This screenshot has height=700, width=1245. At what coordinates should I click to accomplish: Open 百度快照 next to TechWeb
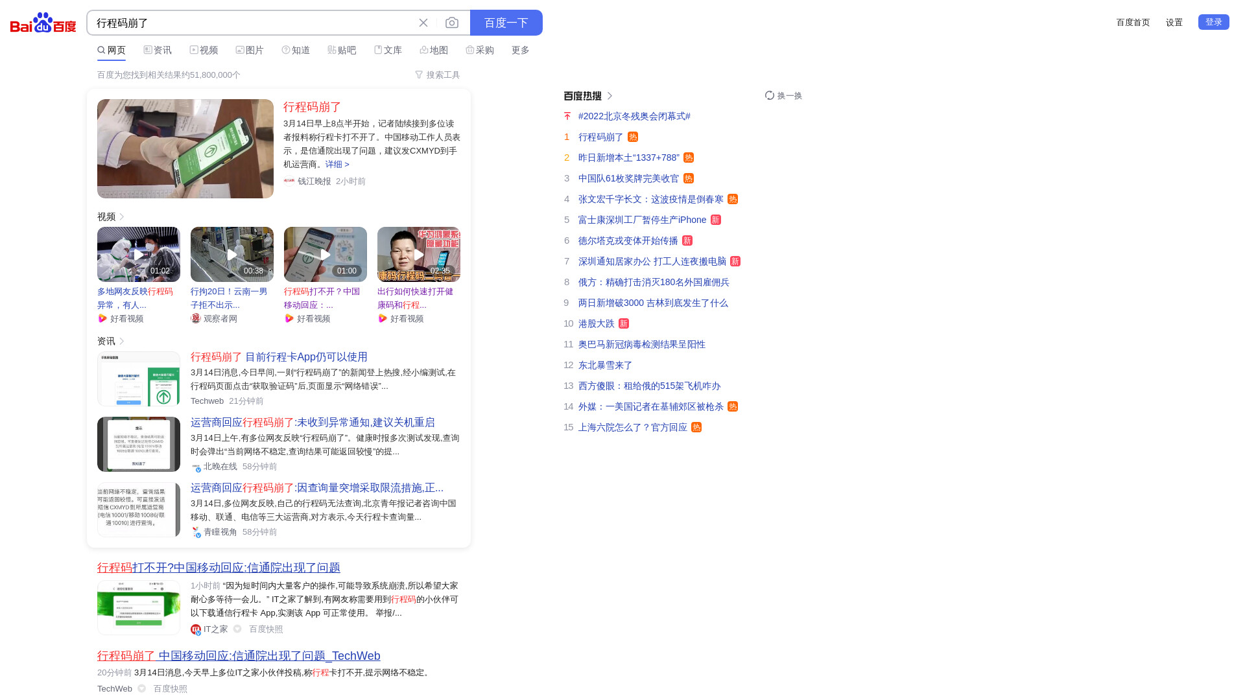(170, 689)
